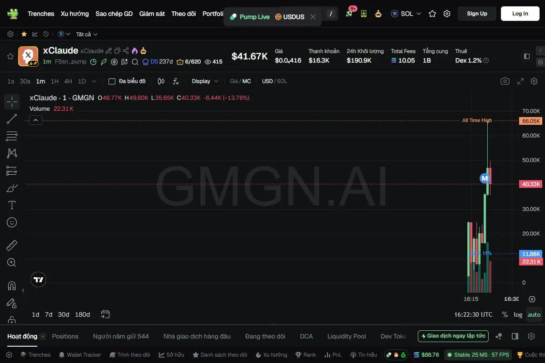Open the emoji icons tool

pyautogui.click(x=12, y=222)
